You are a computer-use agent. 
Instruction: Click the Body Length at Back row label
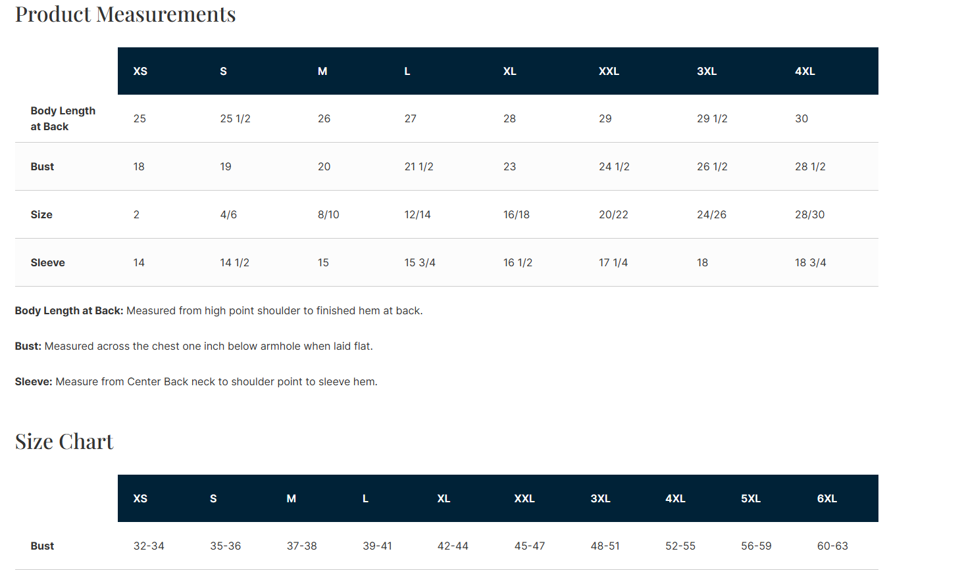(x=63, y=118)
